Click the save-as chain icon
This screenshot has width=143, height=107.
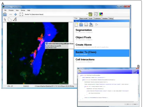91,25
